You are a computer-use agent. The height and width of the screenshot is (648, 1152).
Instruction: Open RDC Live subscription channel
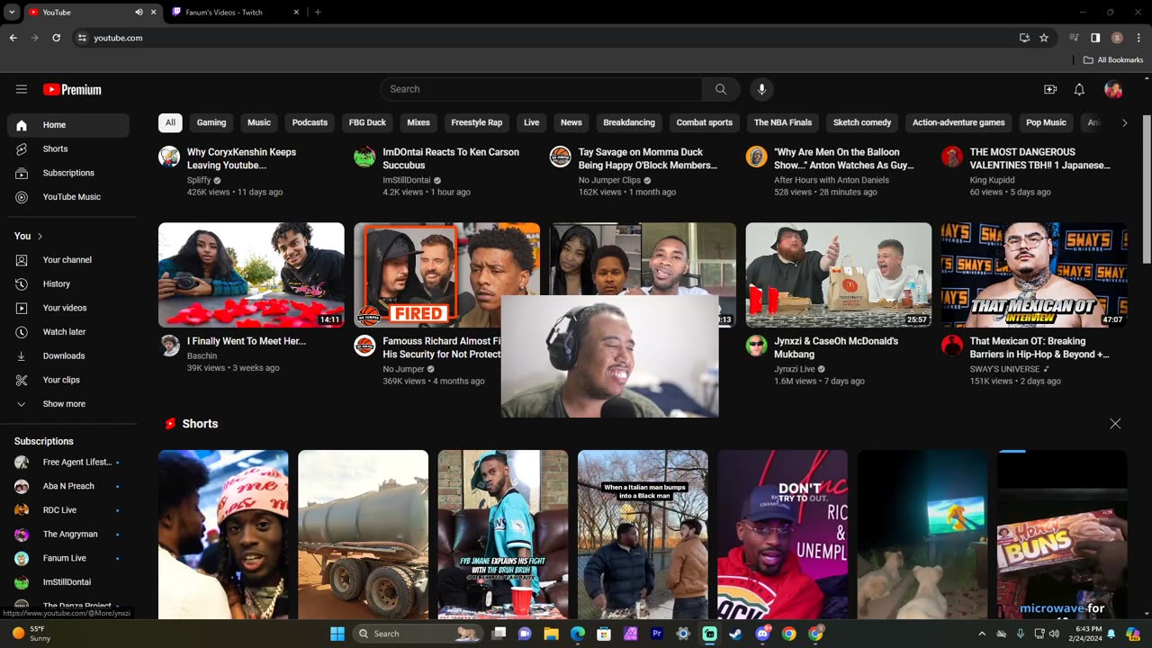click(x=68, y=510)
